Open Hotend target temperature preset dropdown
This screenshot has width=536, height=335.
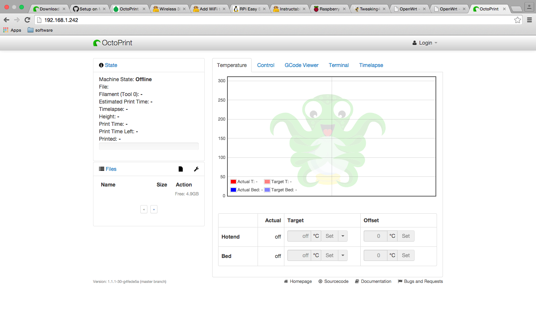(x=343, y=236)
